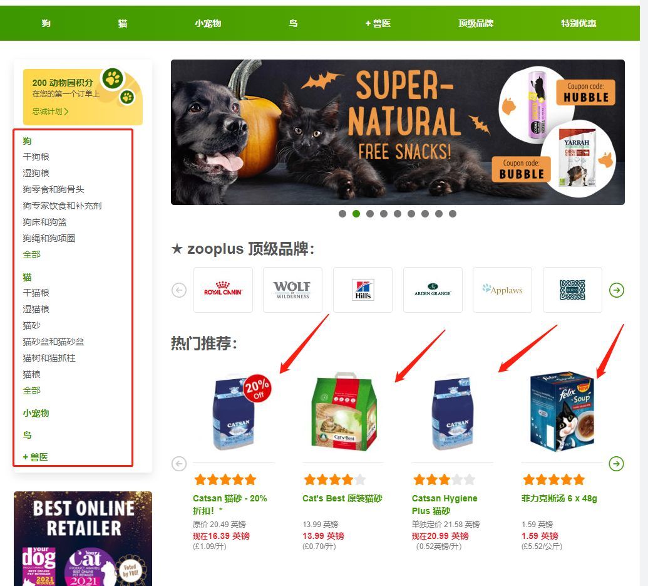Click the right arrow of brand carousel

tap(617, 290)
